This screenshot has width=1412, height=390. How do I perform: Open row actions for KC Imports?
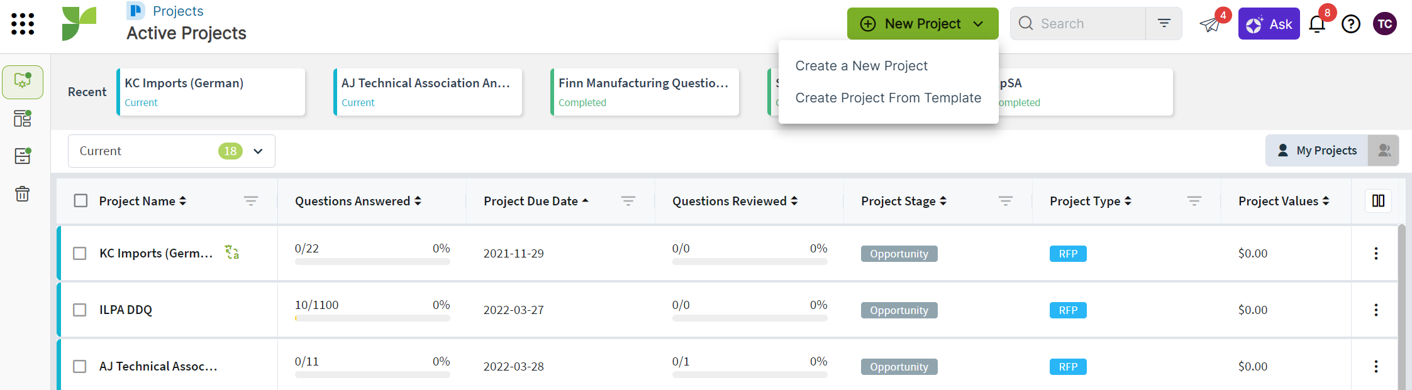1376,253
